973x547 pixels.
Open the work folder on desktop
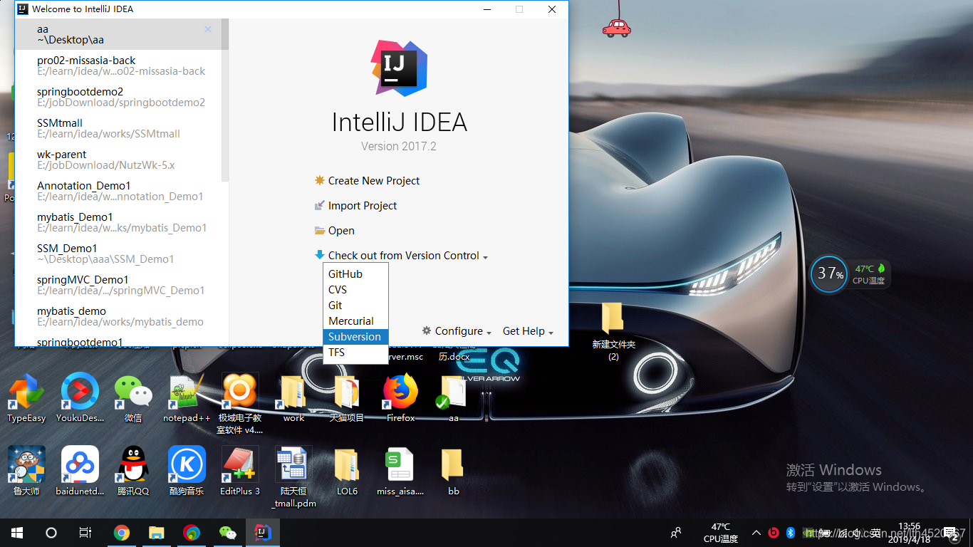click(293, 398)
